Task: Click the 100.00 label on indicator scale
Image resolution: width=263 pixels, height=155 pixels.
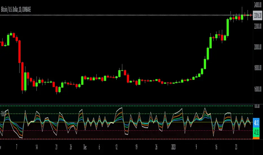Action: (257, 106)
